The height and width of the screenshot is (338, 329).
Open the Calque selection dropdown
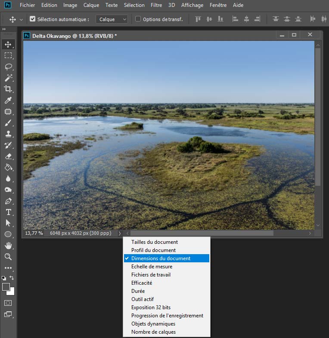112,19
